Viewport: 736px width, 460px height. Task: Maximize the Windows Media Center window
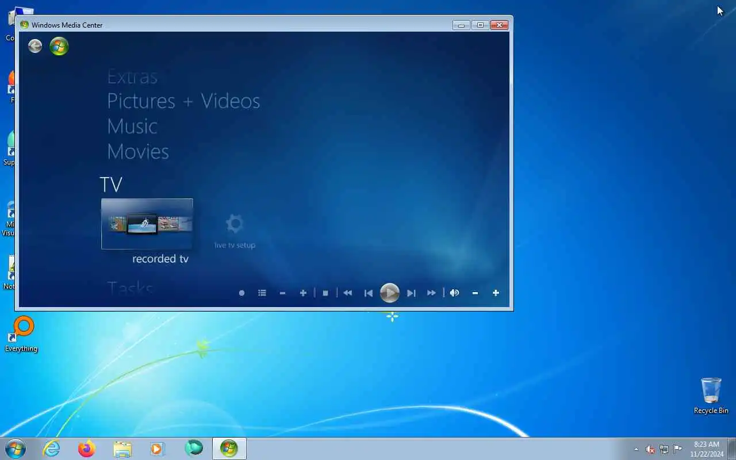pyautogui.click(x=480, y=25)
